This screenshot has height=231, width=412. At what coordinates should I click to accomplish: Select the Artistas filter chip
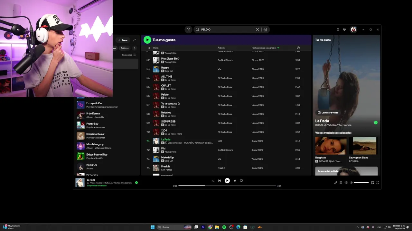point(125,48)
